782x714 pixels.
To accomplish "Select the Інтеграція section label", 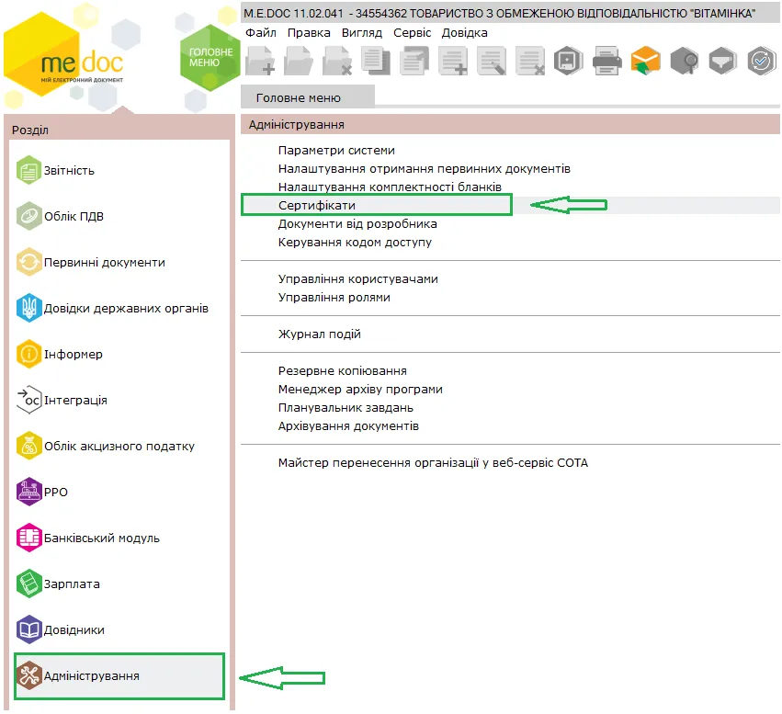I will (x=75, y=400).
